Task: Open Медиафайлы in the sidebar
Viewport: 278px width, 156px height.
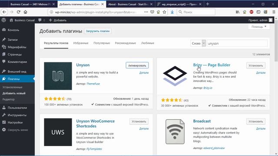Action: tap(17, 47)
